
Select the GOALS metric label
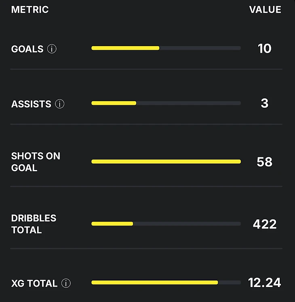(x=27, y=49)
